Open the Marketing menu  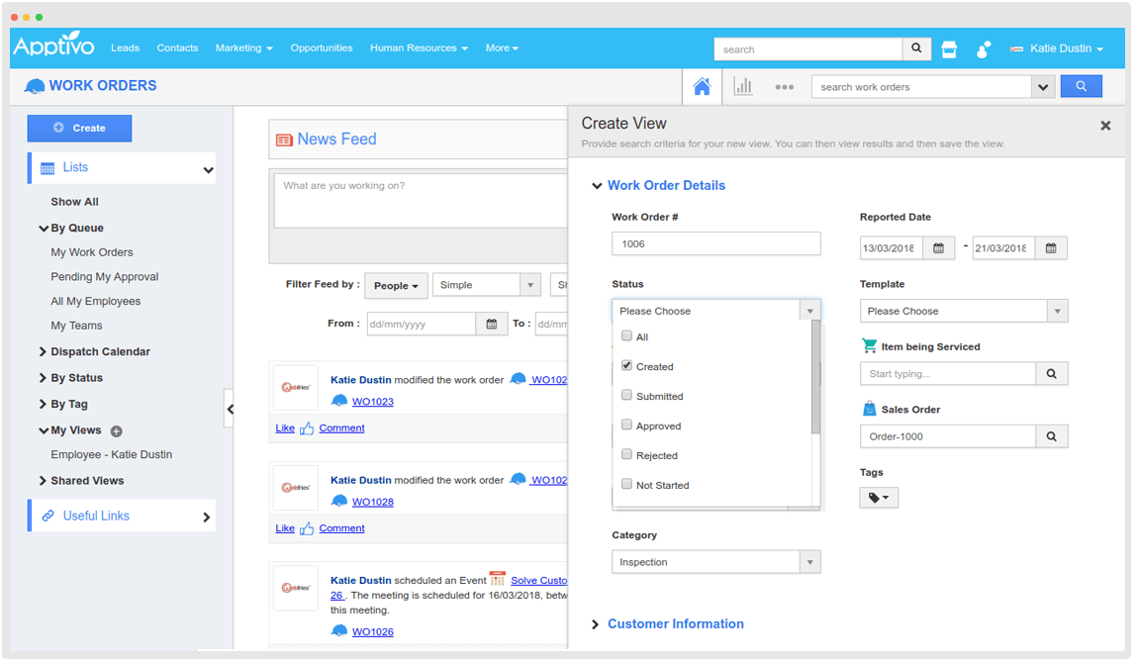point(244,47)
